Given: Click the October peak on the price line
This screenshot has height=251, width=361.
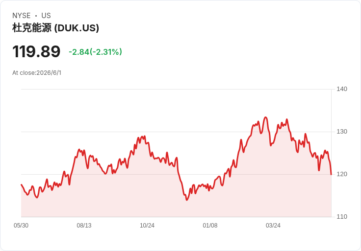Looking at the screenshot, I should (x=144, y=136).
